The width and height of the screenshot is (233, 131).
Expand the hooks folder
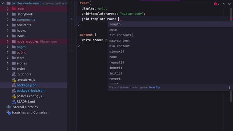[7, 31]
